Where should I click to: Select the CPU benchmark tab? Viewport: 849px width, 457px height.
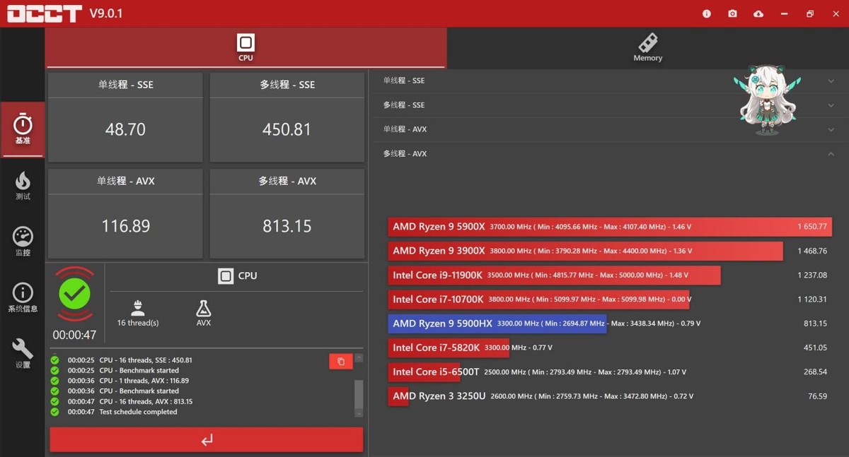245,47
